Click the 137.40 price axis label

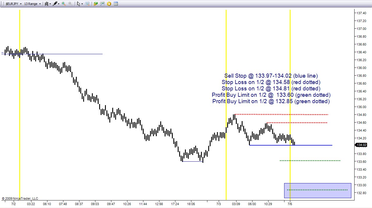tap(362, 13)
